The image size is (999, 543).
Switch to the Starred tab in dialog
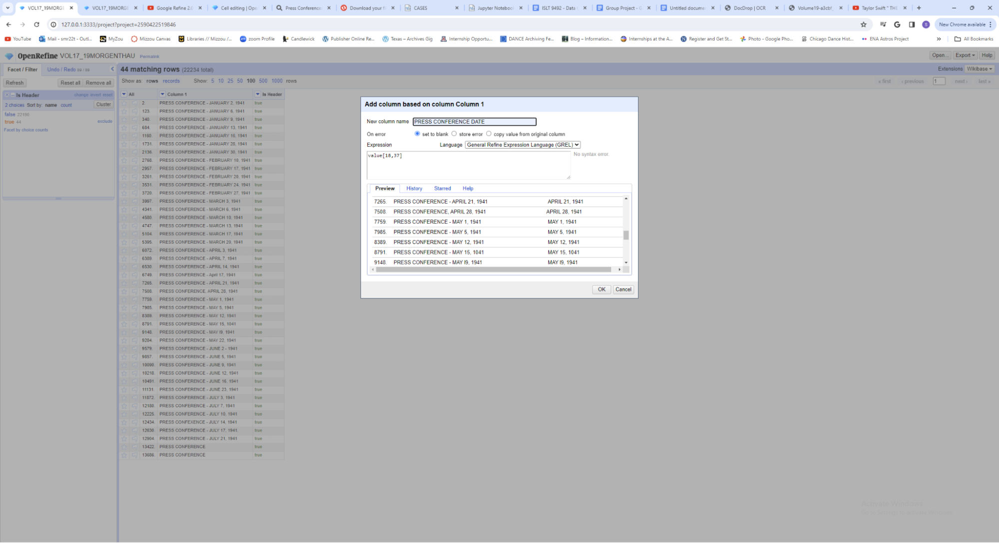[x=442, y=189]
